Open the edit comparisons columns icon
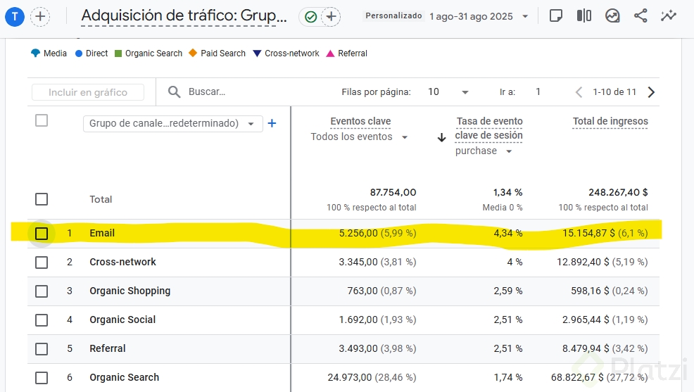The width and height of the screenshot is (694, 392). [x=583, y=15]
